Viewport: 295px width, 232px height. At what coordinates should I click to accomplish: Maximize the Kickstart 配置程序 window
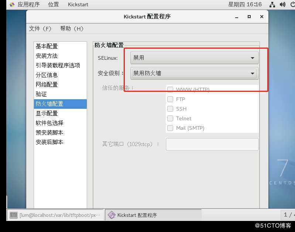tap(249, 17)
